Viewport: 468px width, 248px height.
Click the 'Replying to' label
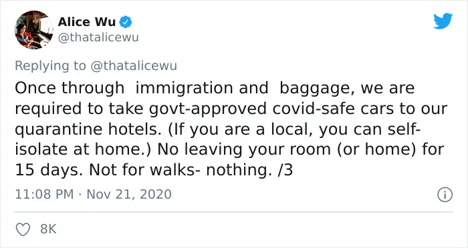pyautogui.click(x=50, y=66)
